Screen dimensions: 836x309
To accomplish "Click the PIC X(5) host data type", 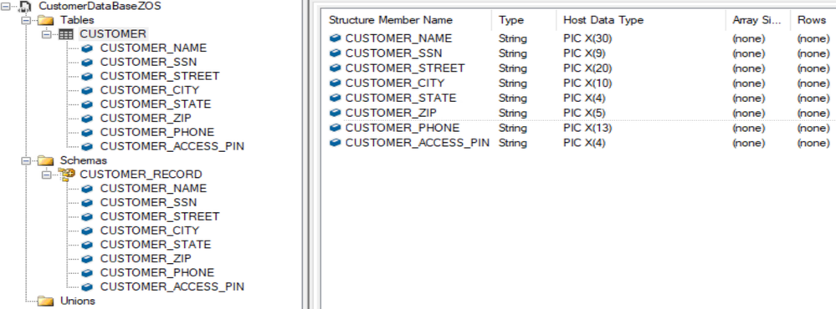I will pos(584,114).
